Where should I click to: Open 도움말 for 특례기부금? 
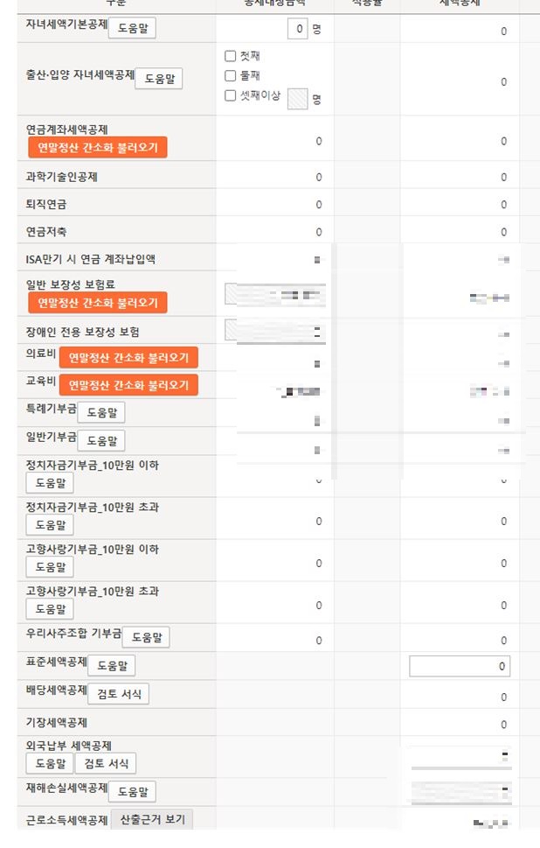click(x=100, y=412)
